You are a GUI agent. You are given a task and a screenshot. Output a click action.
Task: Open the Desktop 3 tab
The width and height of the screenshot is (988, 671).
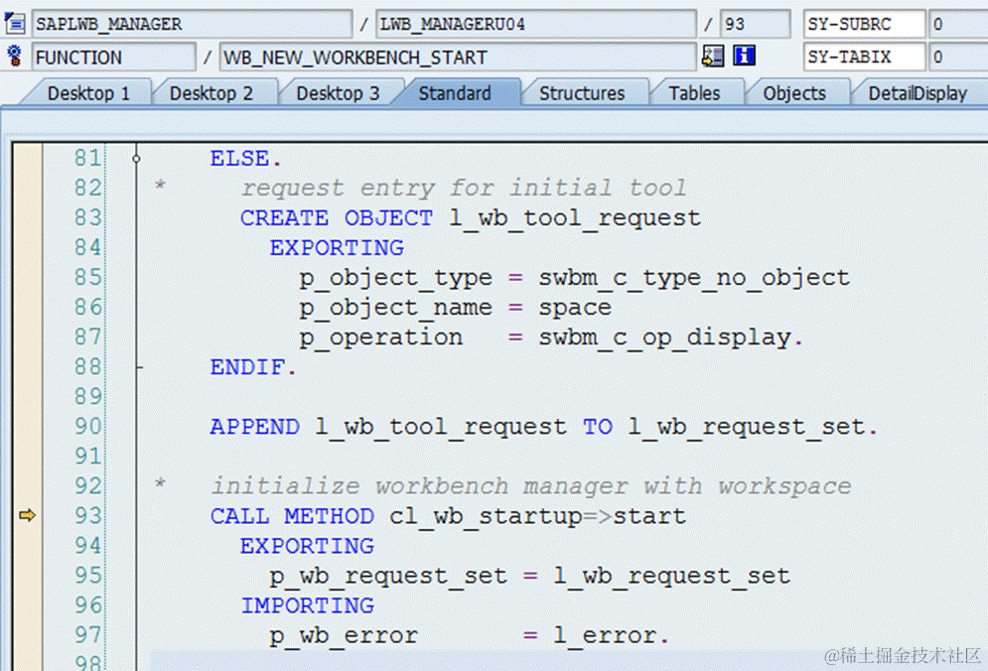(x=338, y=93)
